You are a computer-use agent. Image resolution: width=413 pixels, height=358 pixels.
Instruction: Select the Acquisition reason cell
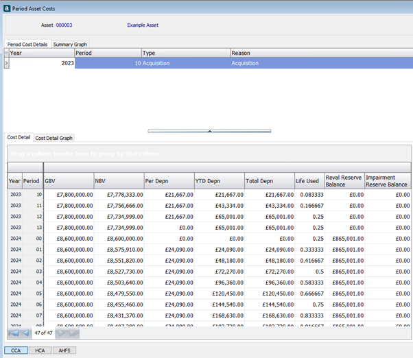point(322,63)
